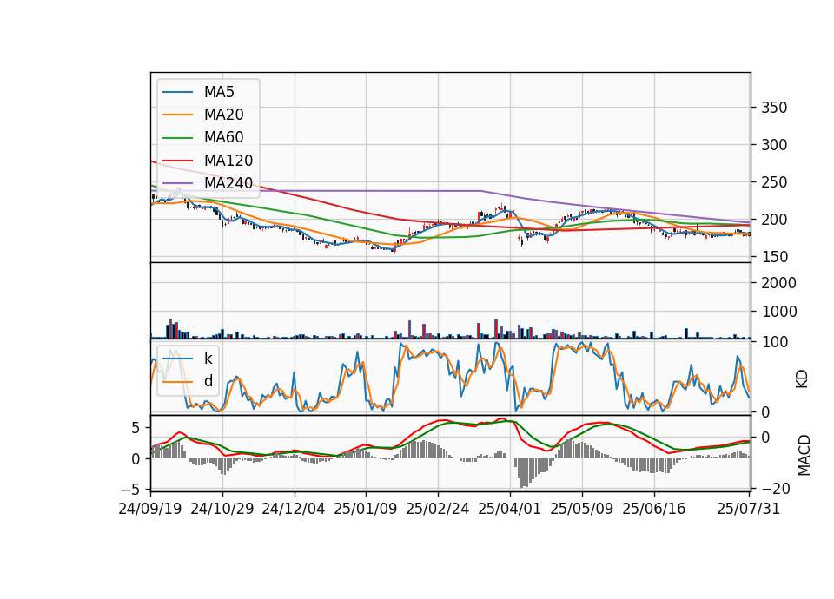The height and width of the screenshot is (599, 834).
Task: Click the 25/05/09 date label
Action: (581, 509)
